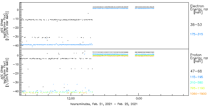
Task: Click the 175-315 electron energy legend label
Action: (x=197, y=34)
